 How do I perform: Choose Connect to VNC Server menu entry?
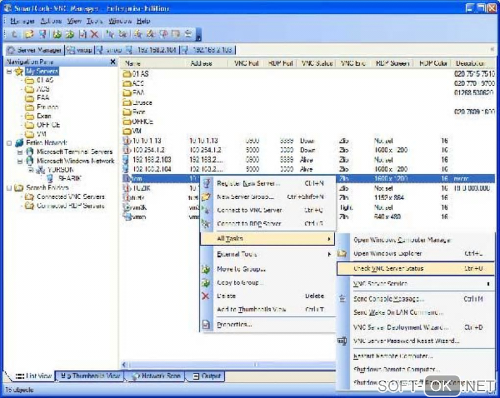(x=267, y=210)
